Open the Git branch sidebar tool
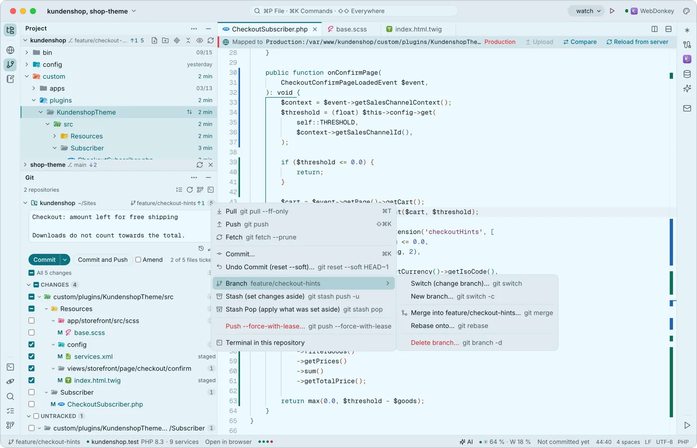Image resolution: width=697 pixels, height=448 pixels. coord(10,64)
